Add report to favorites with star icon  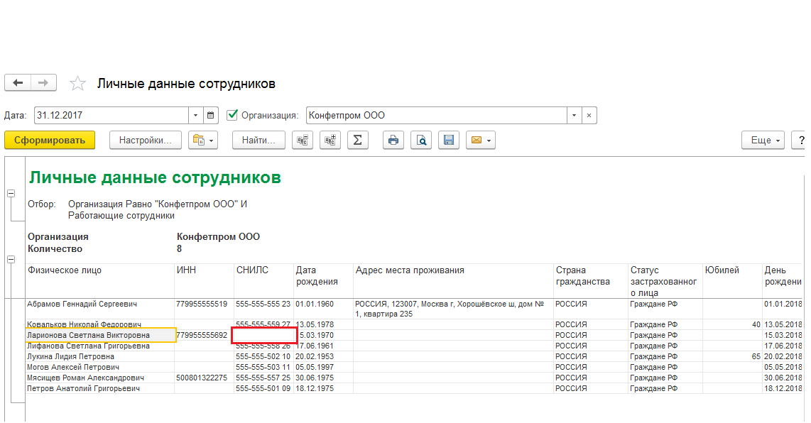77,84
